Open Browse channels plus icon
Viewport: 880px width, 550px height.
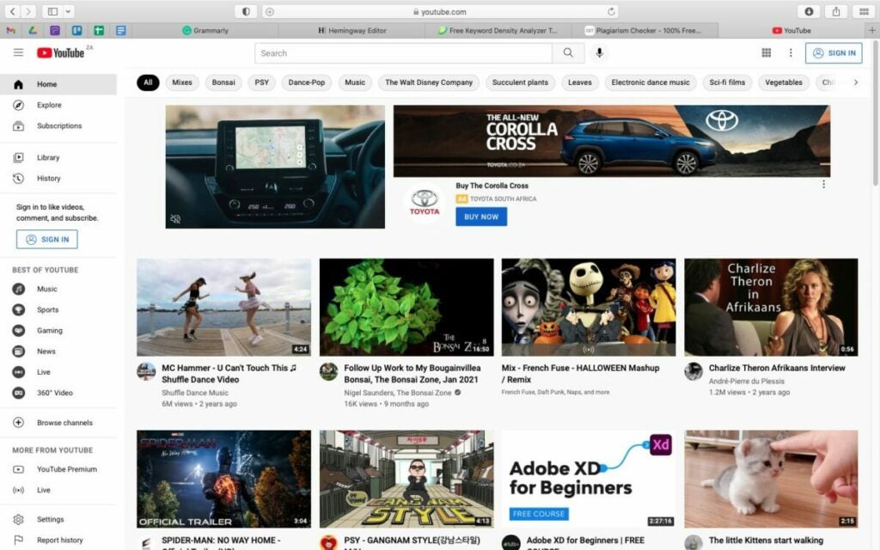point(19,423)
